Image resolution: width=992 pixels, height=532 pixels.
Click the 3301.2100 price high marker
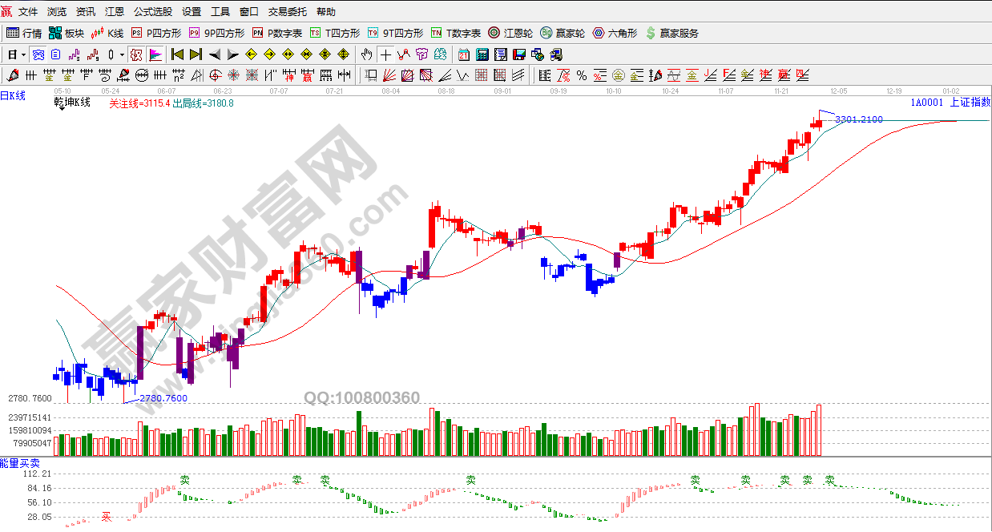tap(858, 119)
